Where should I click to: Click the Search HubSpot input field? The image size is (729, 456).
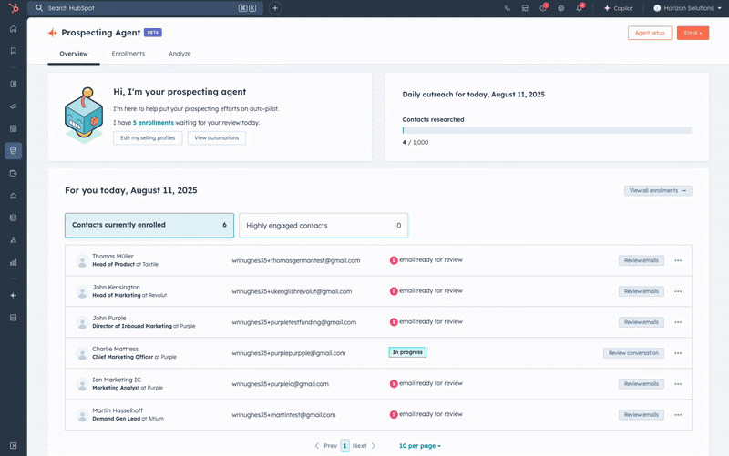tap(137, 8)
